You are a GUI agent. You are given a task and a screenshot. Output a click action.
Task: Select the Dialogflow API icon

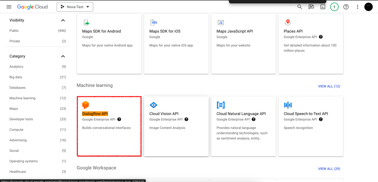[x=86, y=105]
